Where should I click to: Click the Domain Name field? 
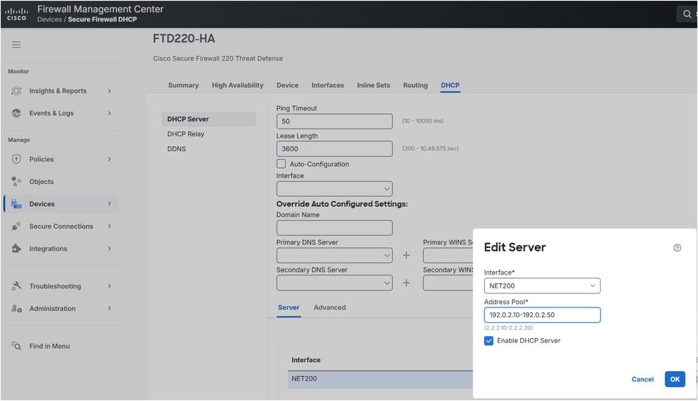click(x=334, y=228)
